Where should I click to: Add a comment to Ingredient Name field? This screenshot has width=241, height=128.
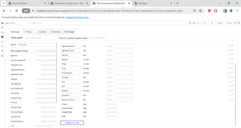pos(229,46)
